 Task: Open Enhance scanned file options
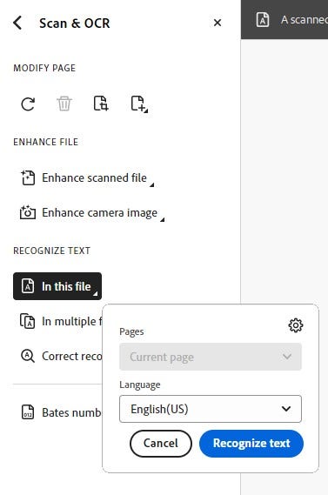click(87, 178)
